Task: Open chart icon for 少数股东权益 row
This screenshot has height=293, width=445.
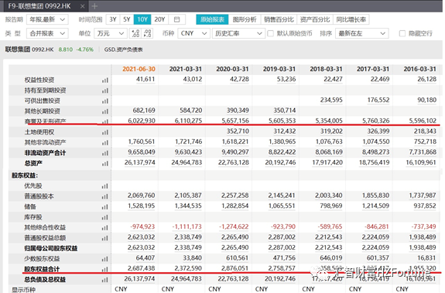Action: 105,259
